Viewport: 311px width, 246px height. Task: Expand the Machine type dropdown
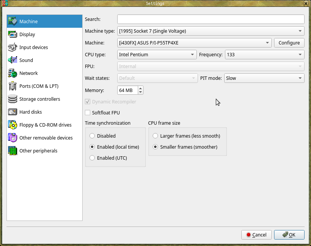click(x=211, y=31)
